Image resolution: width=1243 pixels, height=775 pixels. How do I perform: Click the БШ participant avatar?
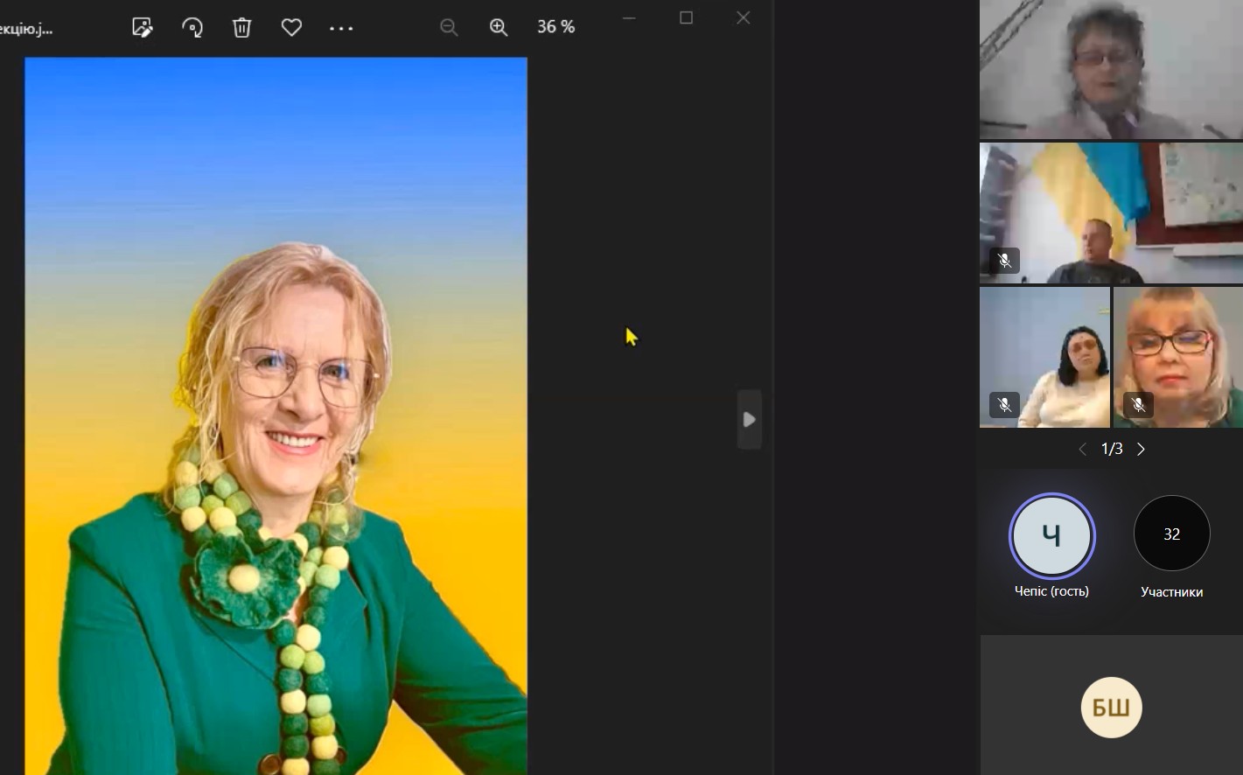point(1111,707)
